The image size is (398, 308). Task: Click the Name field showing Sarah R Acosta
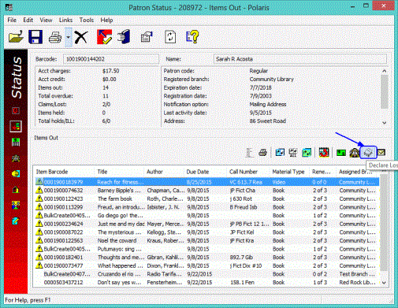(x=300, y=59)
